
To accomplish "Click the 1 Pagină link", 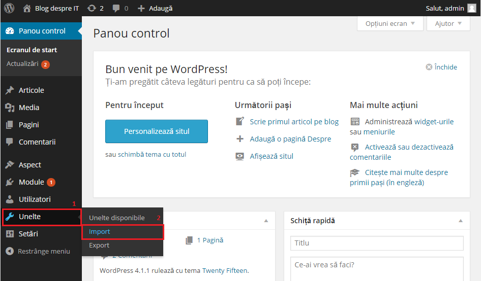I will tap(210, 240).
